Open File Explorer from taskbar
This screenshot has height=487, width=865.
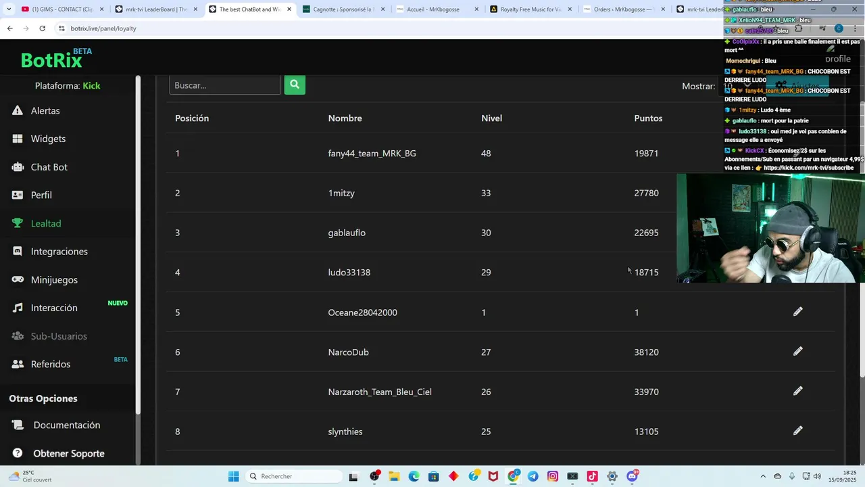click(394, 476)
